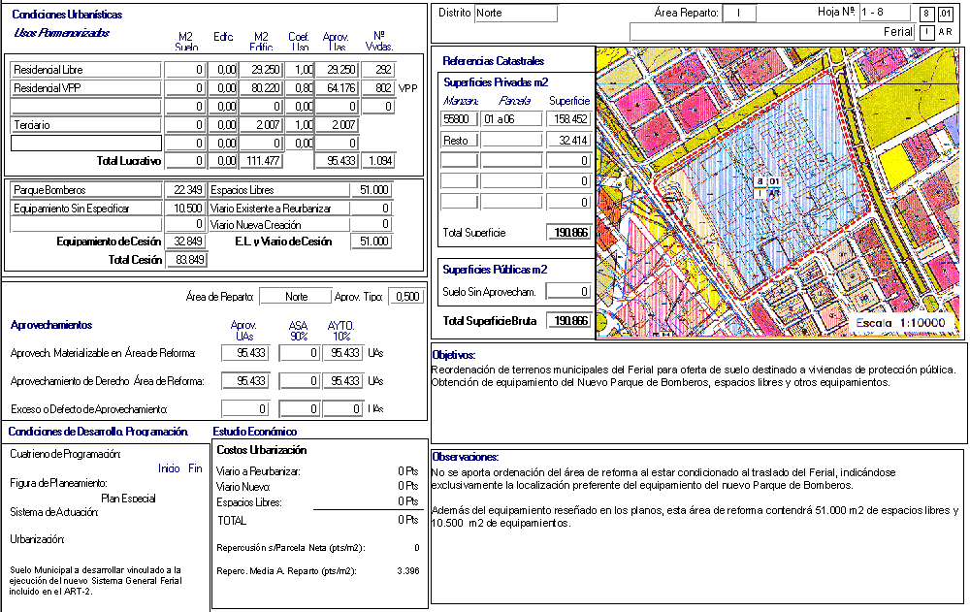Select the Suelo Sin Aprovecham. value field

pyautogui.click(x=567, y=291)
